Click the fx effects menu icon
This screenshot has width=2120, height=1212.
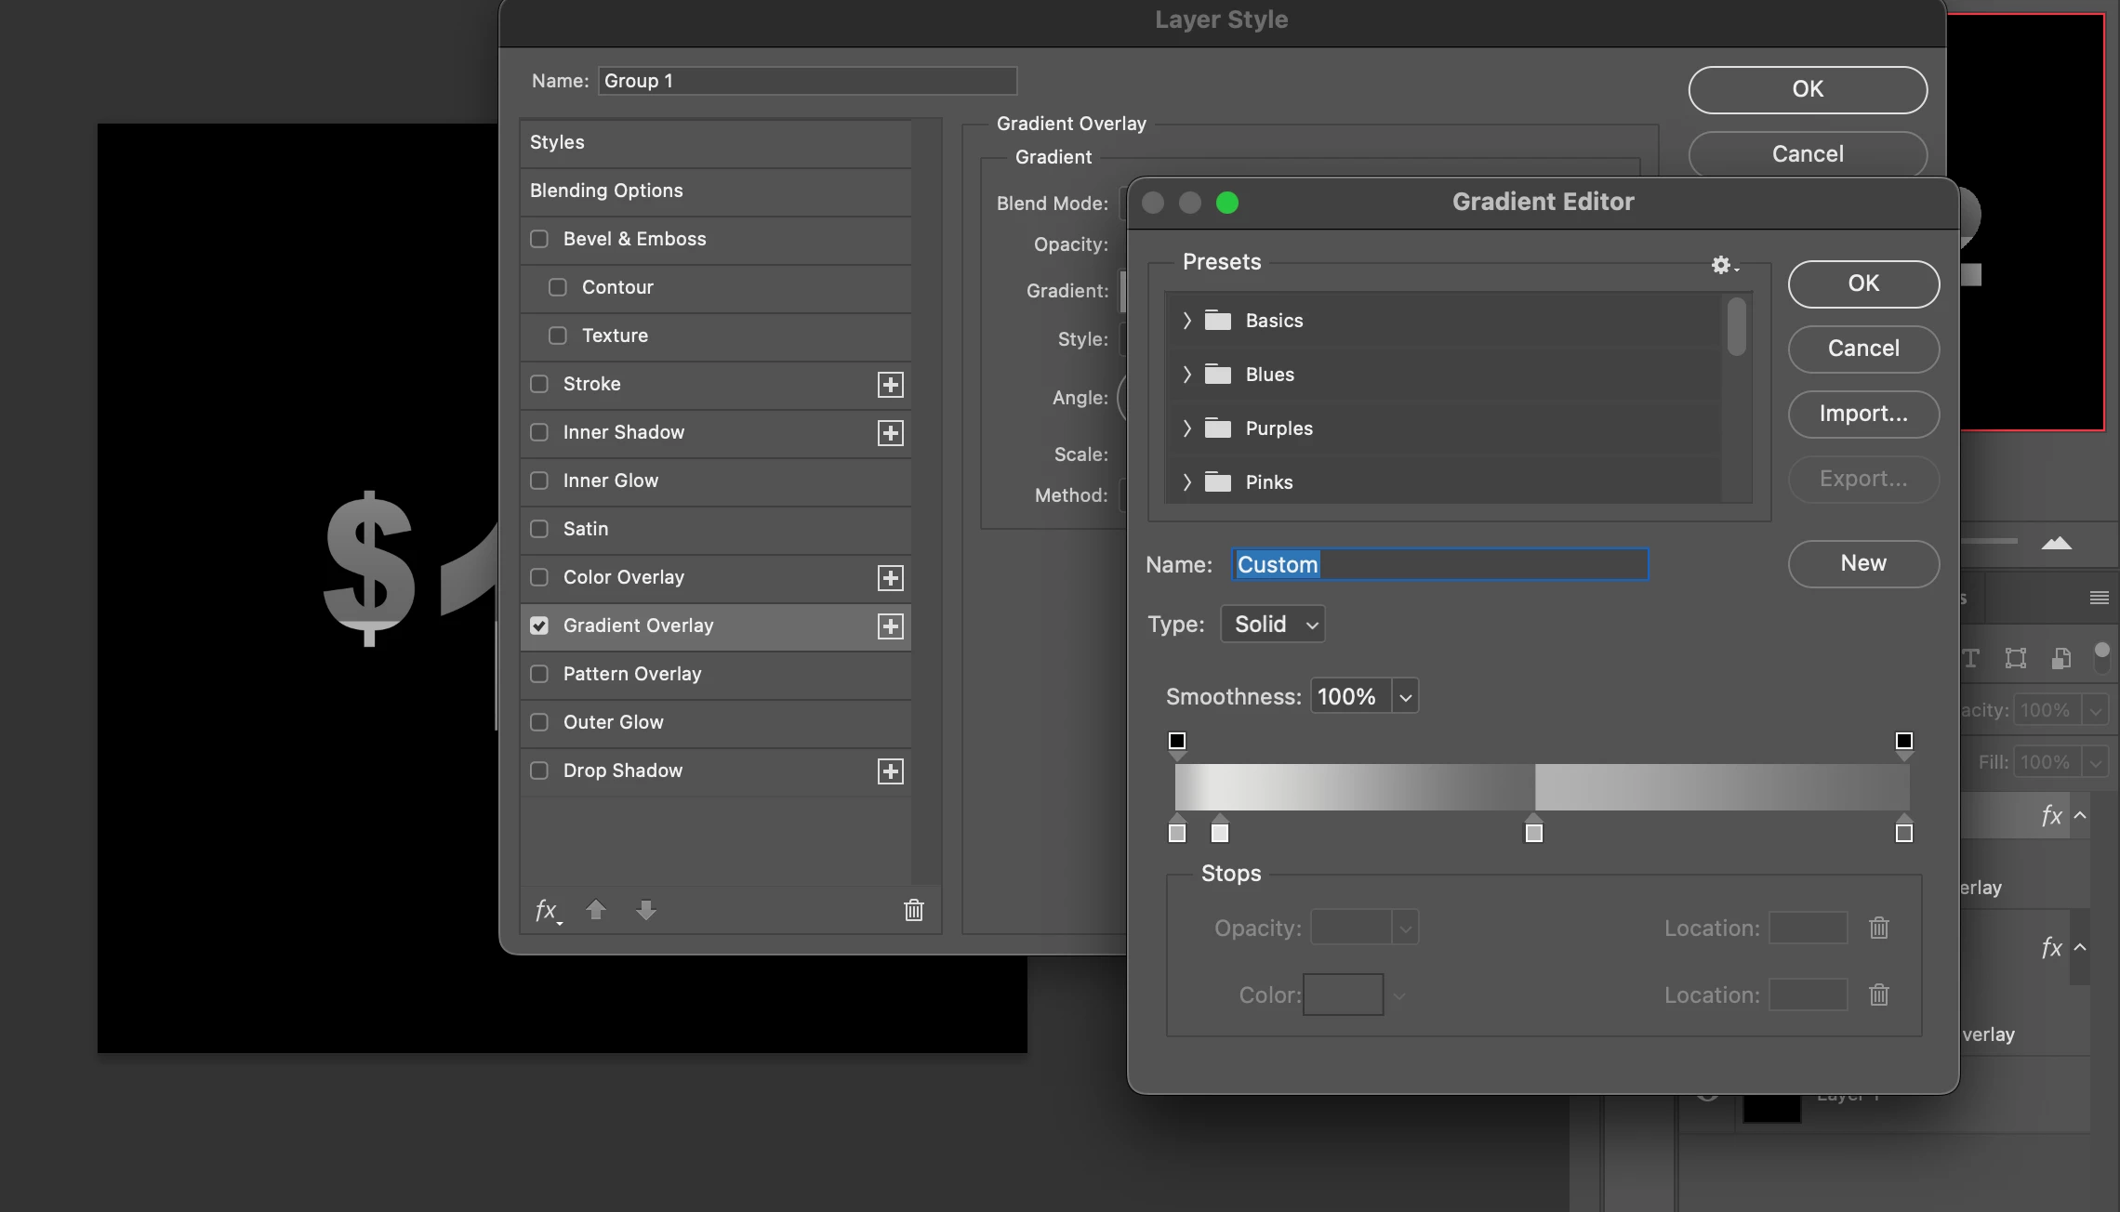(x=548, y=911)
